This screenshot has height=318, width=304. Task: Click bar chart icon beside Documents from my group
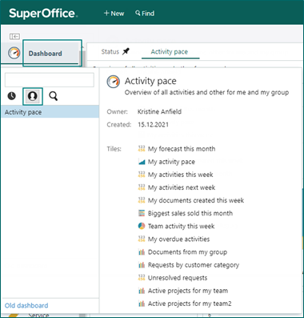pos(142,252)
